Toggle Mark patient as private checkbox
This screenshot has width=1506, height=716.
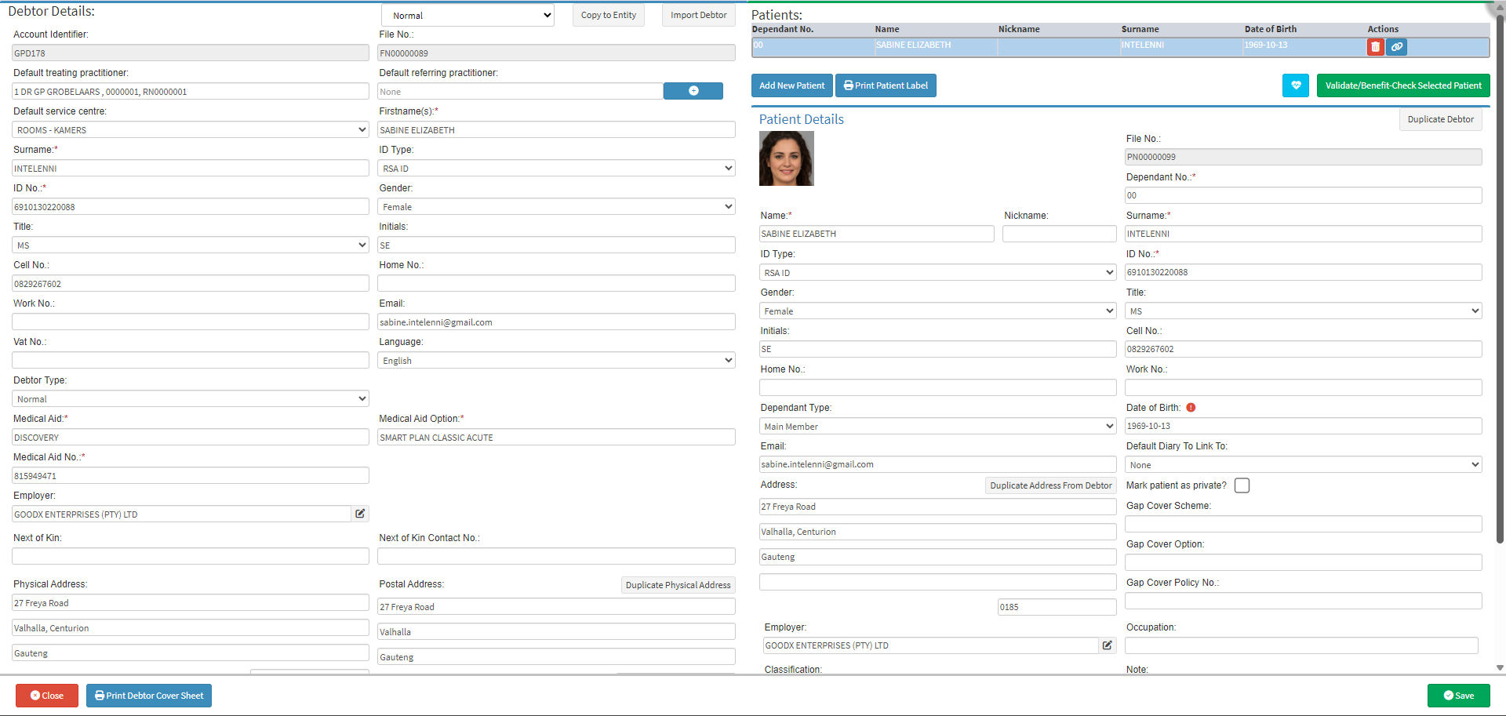1242,485
